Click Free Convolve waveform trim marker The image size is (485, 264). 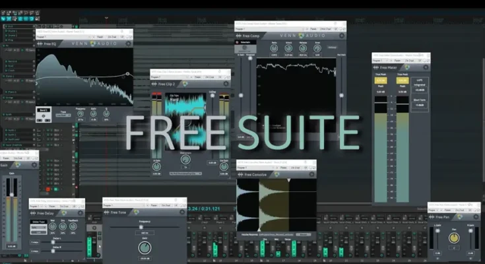(289, 180)
